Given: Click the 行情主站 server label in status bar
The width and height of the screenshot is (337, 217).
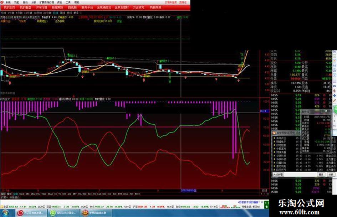Looking at the screenshot, I should (251, 207).
